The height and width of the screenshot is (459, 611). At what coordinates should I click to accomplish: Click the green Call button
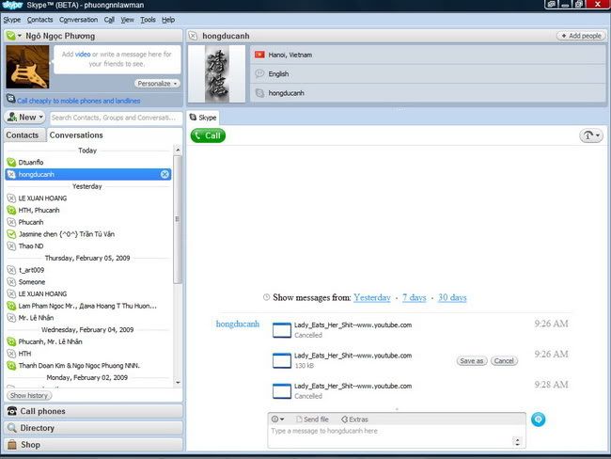pos(208,135)
